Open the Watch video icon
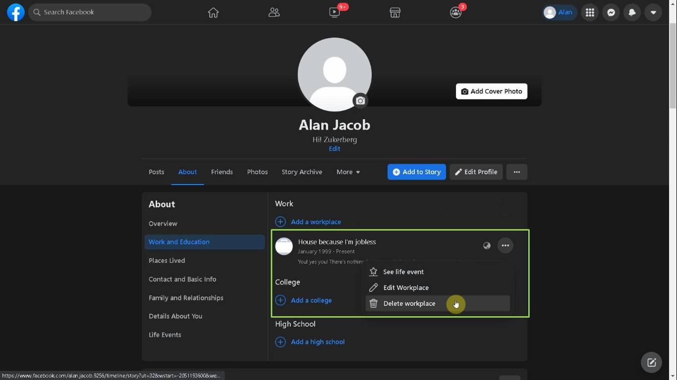Image resolution: width=677 pixels, height=380 pixels. 335,12
